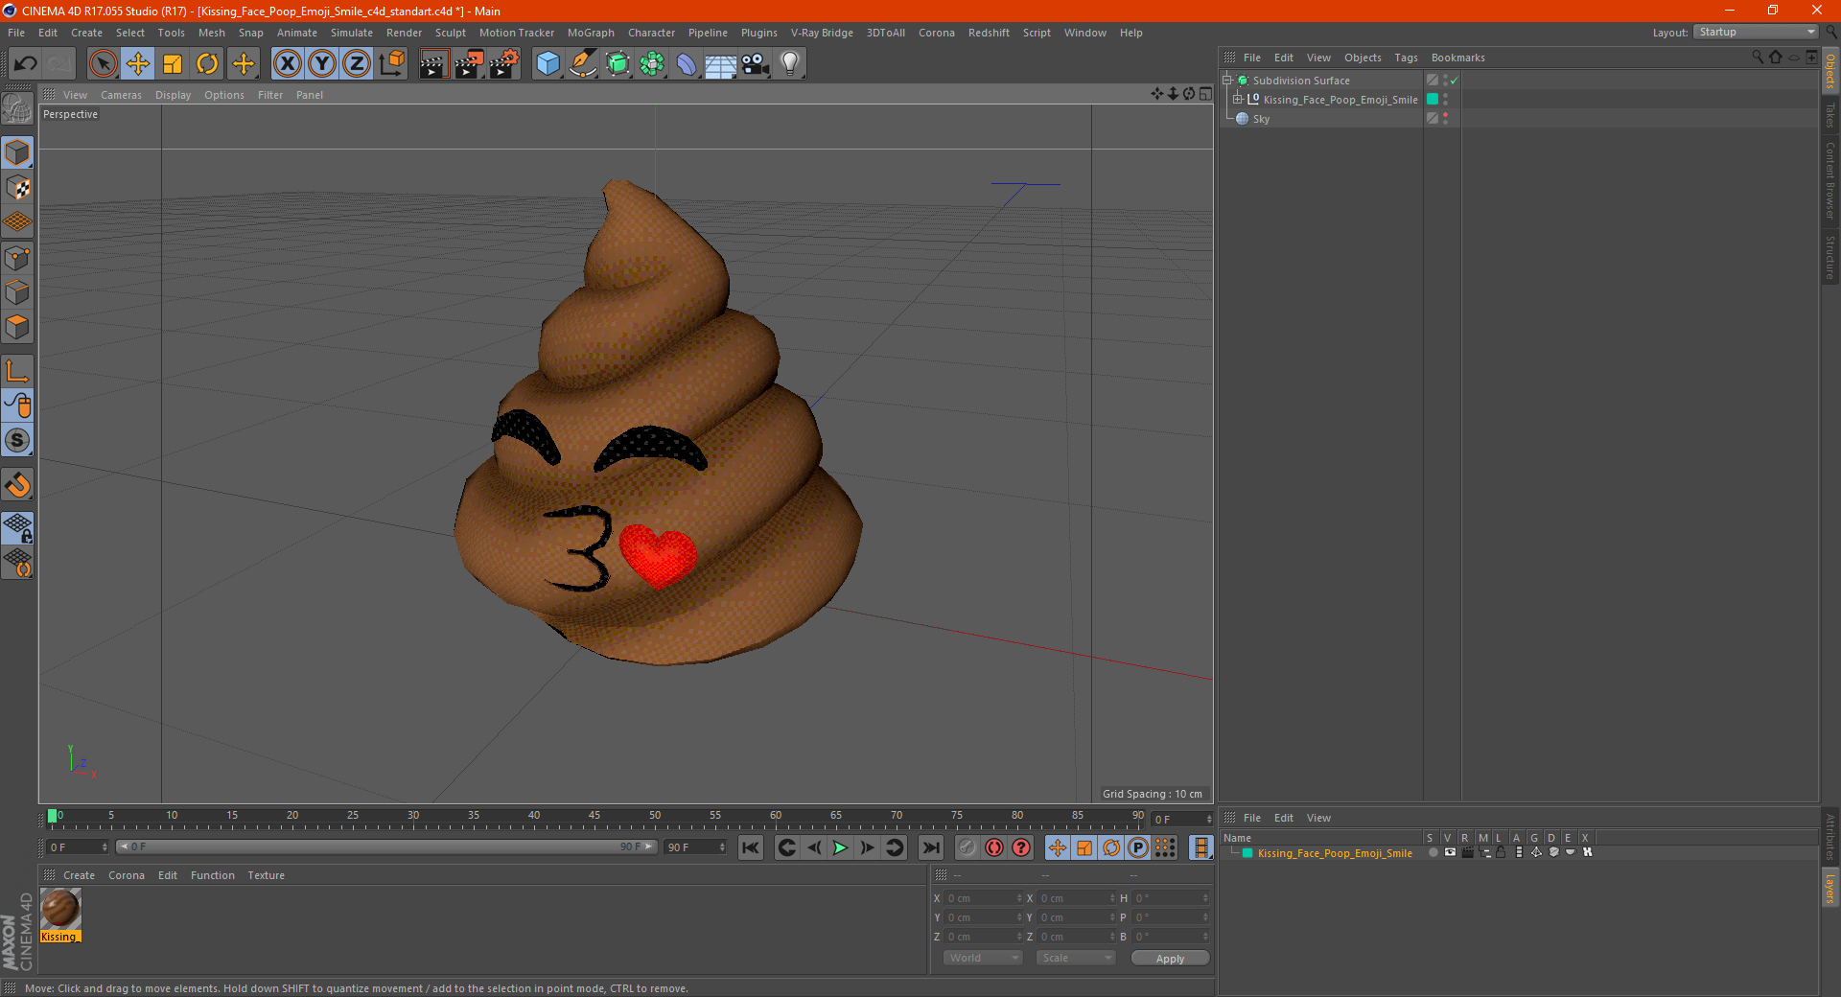
Task: Open the material Create menu
Action: (x=79, y=875)
